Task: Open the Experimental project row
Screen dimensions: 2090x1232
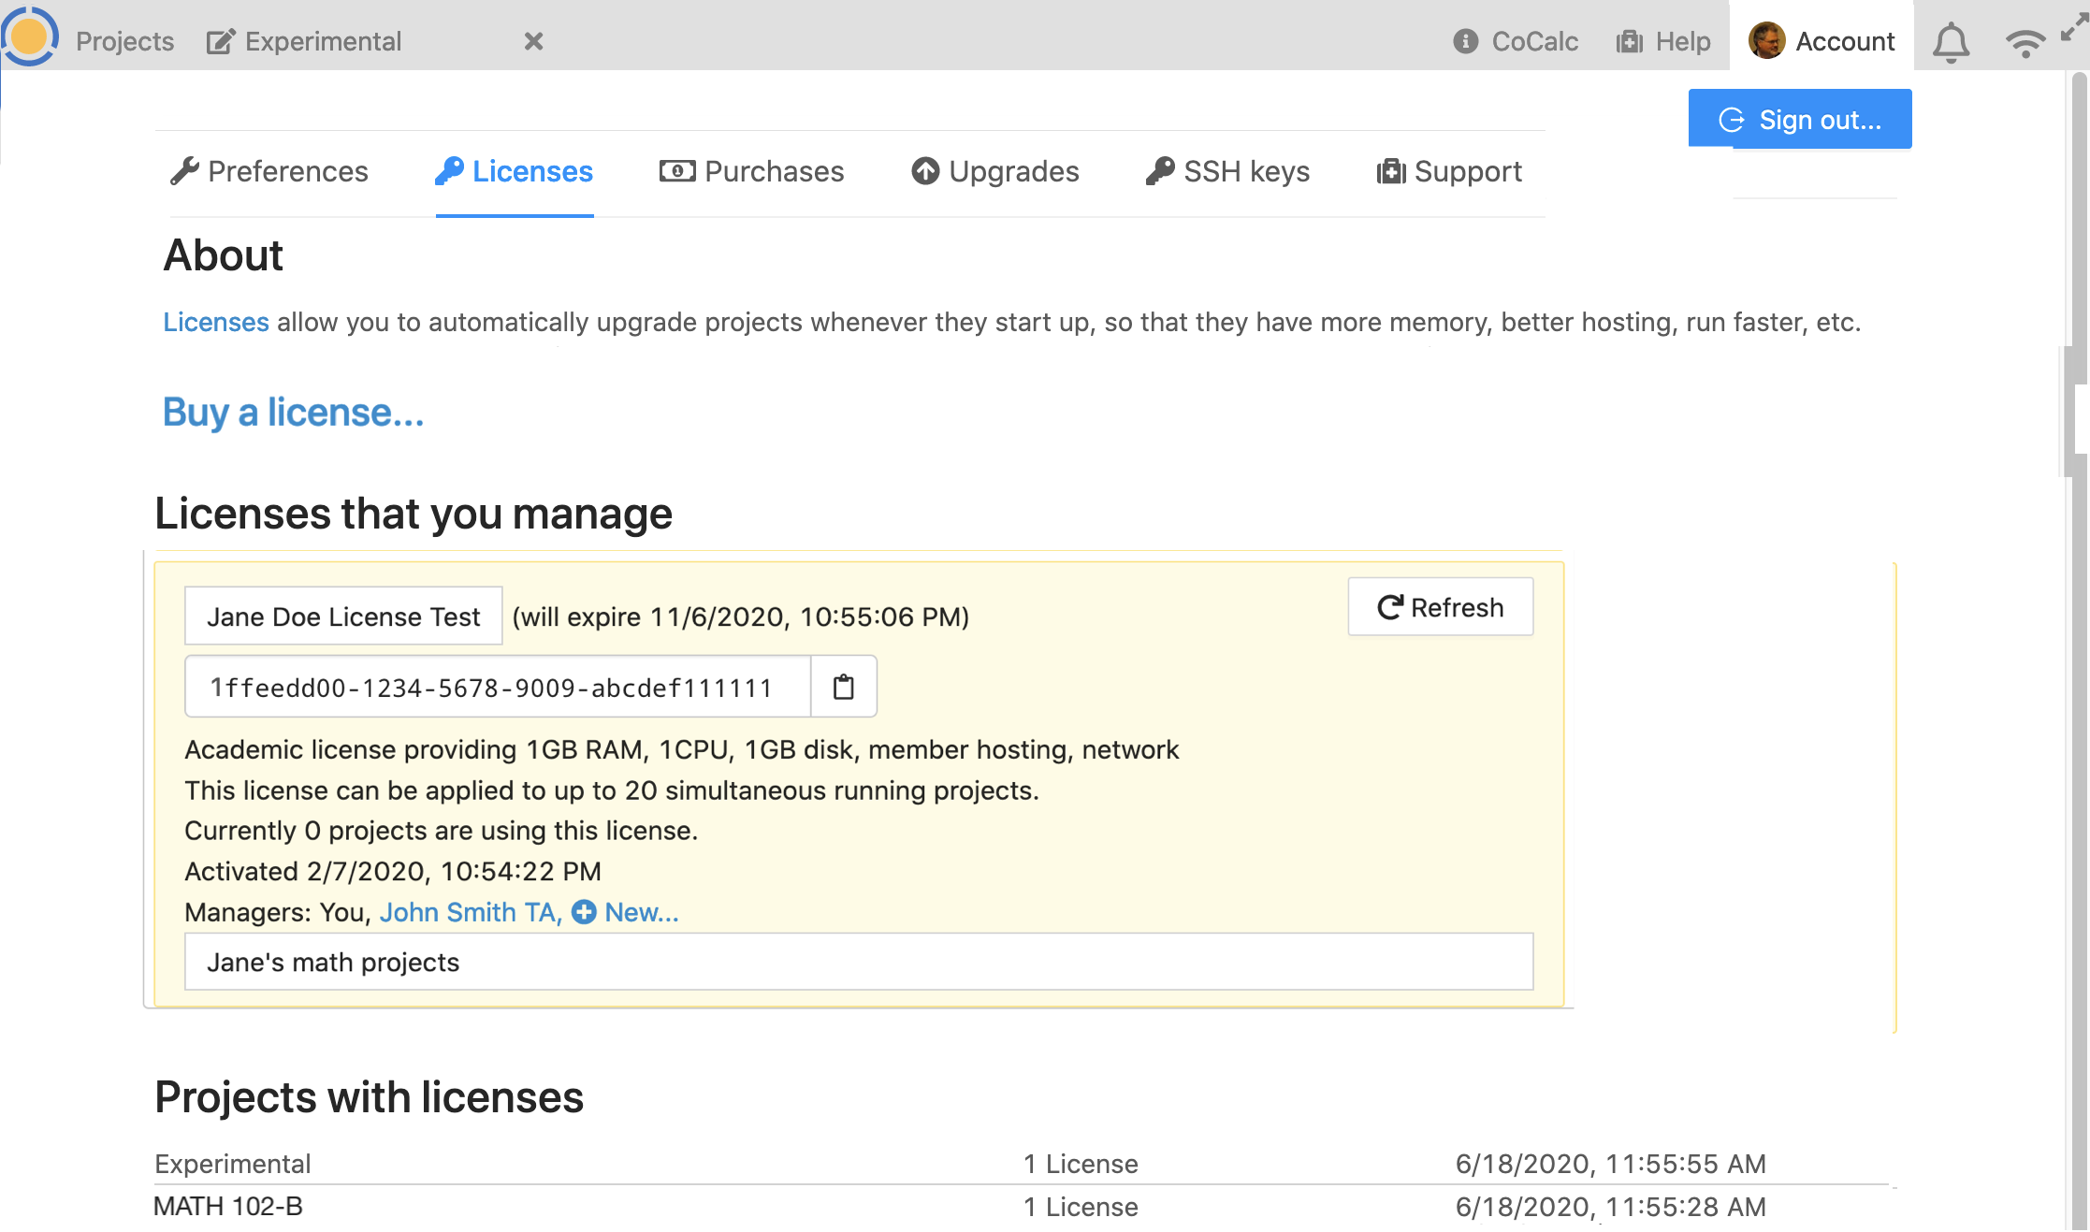Action: point(233,1164)
